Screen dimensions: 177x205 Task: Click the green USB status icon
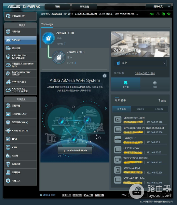click(168, 14)
